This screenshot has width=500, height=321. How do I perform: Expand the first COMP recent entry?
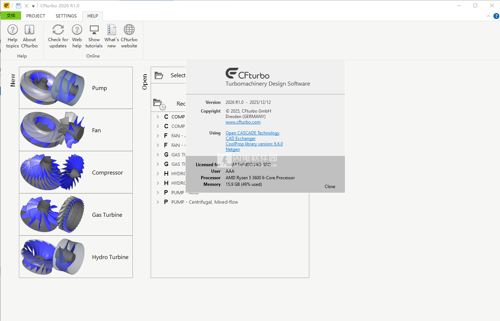158,117
